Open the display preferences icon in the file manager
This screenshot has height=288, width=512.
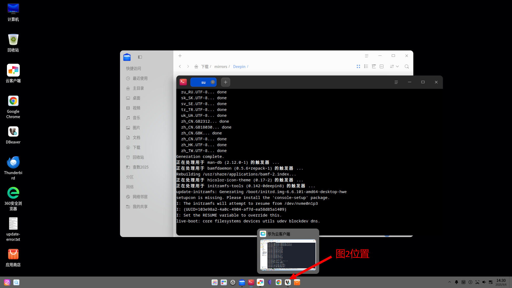pos(382,66)
